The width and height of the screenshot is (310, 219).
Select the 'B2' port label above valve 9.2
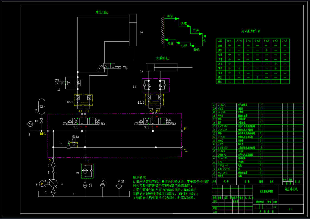click(x=158, y=111)
